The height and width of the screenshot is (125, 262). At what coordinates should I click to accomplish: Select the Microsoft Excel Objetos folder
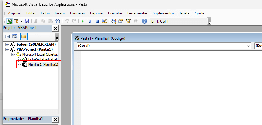coord(40,54)
